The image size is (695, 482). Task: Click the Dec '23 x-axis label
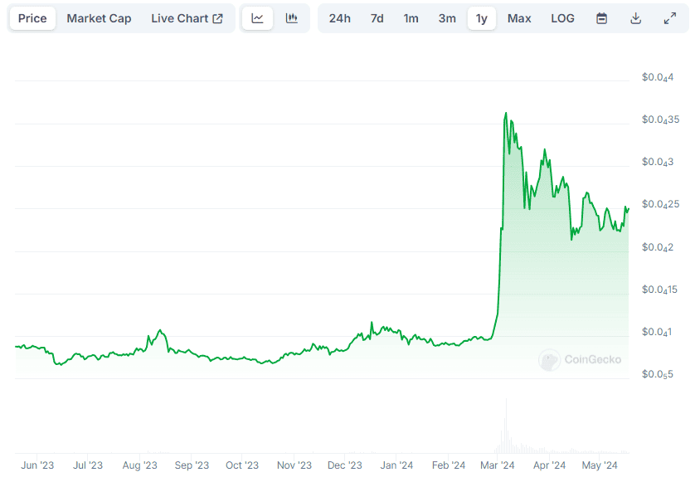tap(345, 465)
